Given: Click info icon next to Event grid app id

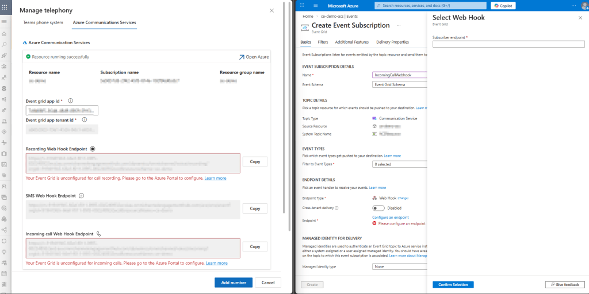Looking at the screenshot, I should click(70, 100).
